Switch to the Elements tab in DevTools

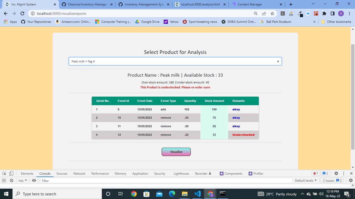27,173
